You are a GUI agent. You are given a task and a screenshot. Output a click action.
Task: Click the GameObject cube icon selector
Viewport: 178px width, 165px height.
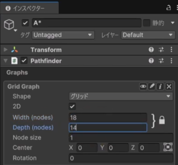(10, 25)
